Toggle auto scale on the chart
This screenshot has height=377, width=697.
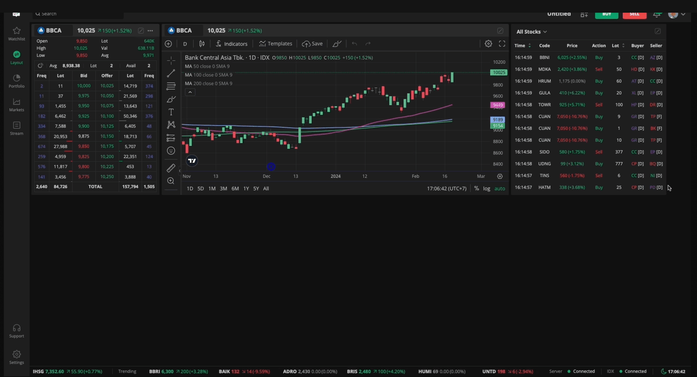point(500,188)
